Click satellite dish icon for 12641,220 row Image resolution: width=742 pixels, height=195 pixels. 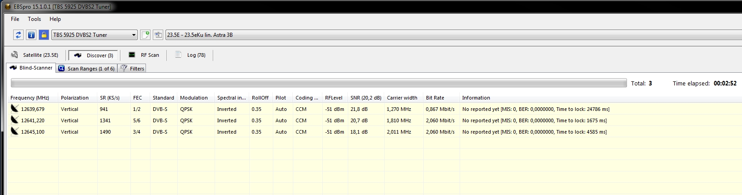[x=15, y=120]
